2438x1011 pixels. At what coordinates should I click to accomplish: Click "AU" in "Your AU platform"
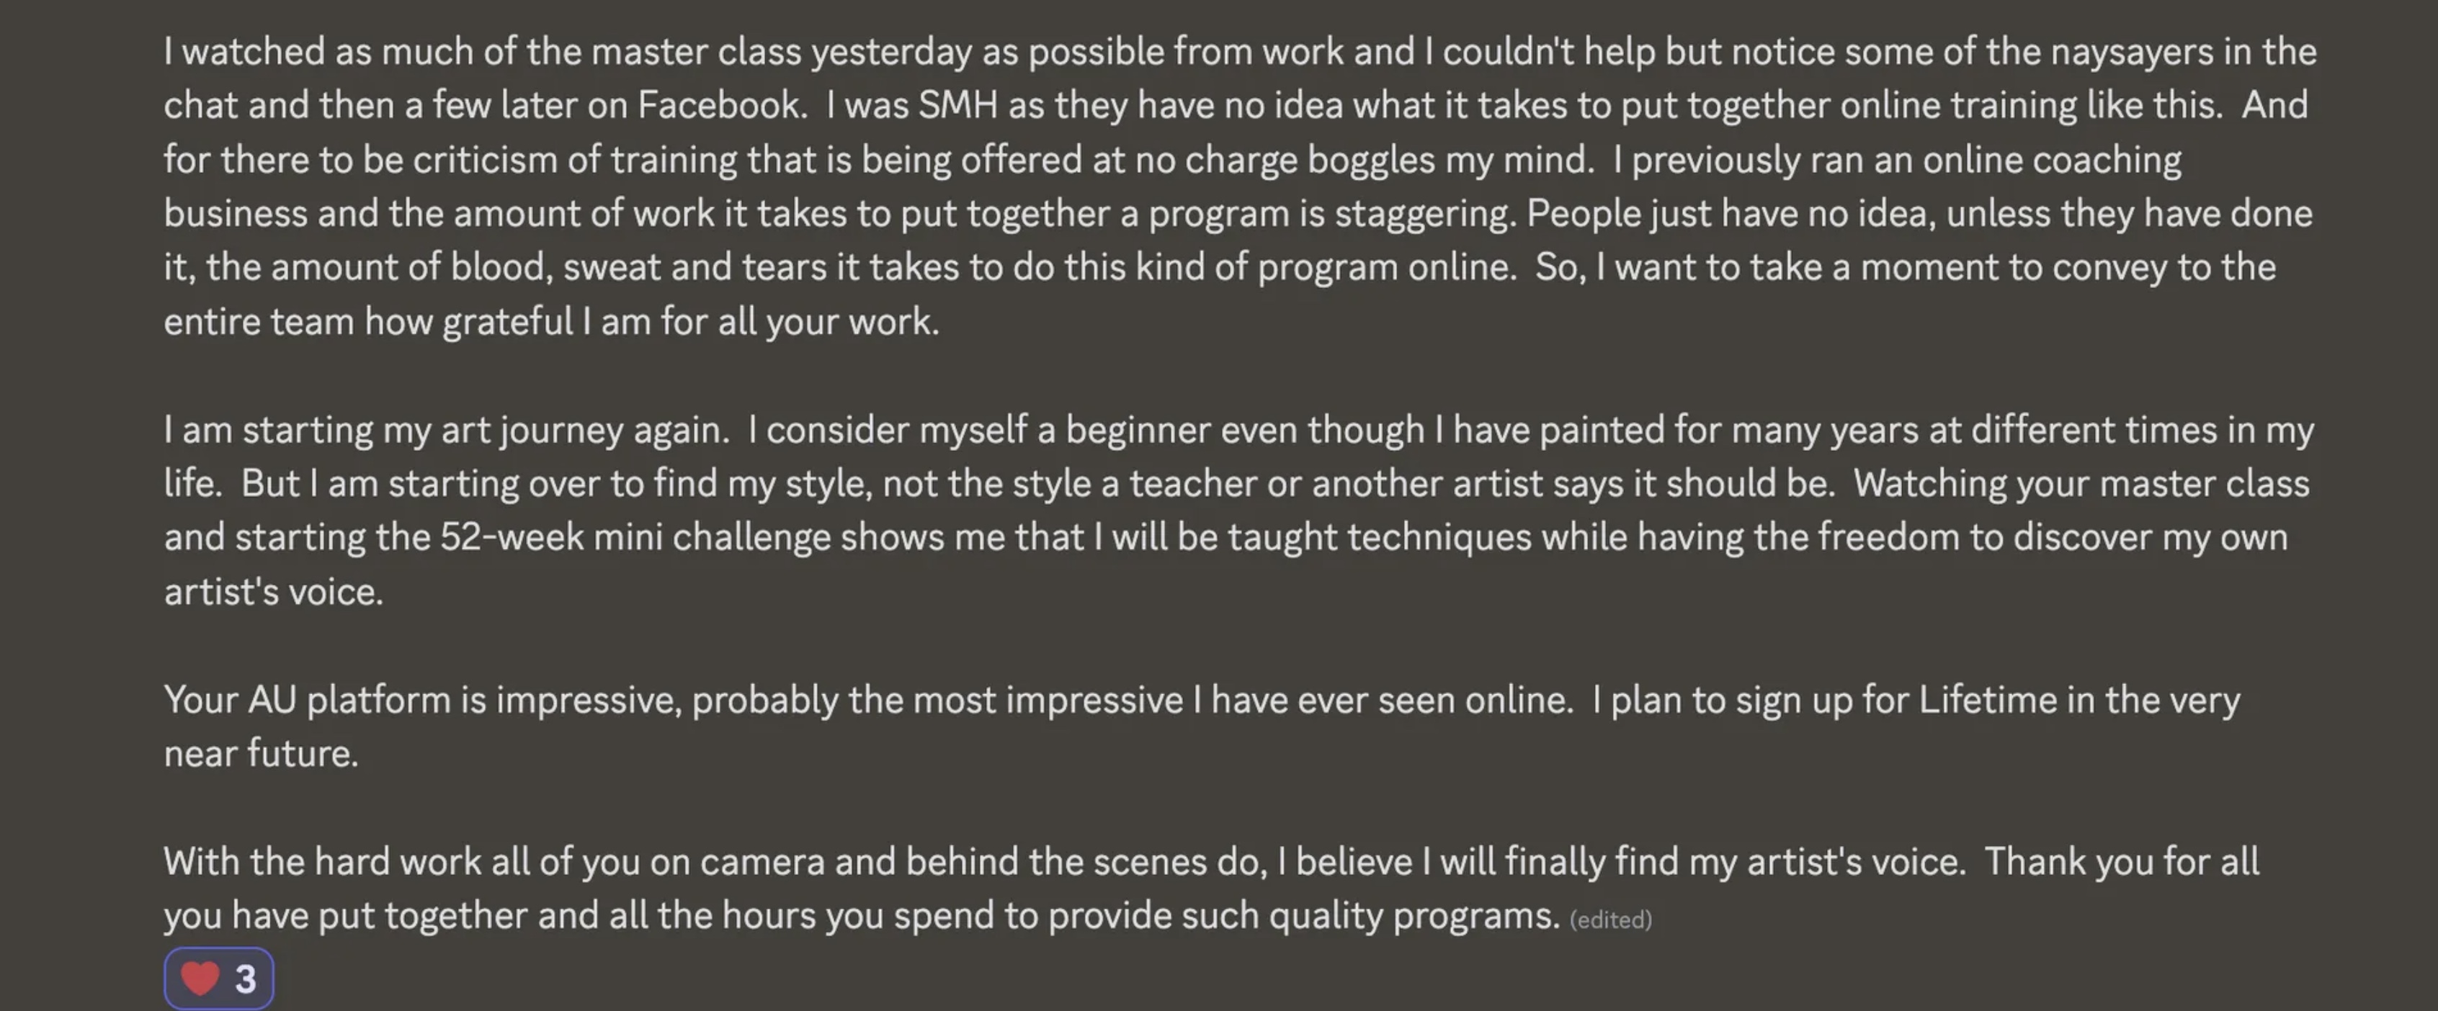pos(272,700)
